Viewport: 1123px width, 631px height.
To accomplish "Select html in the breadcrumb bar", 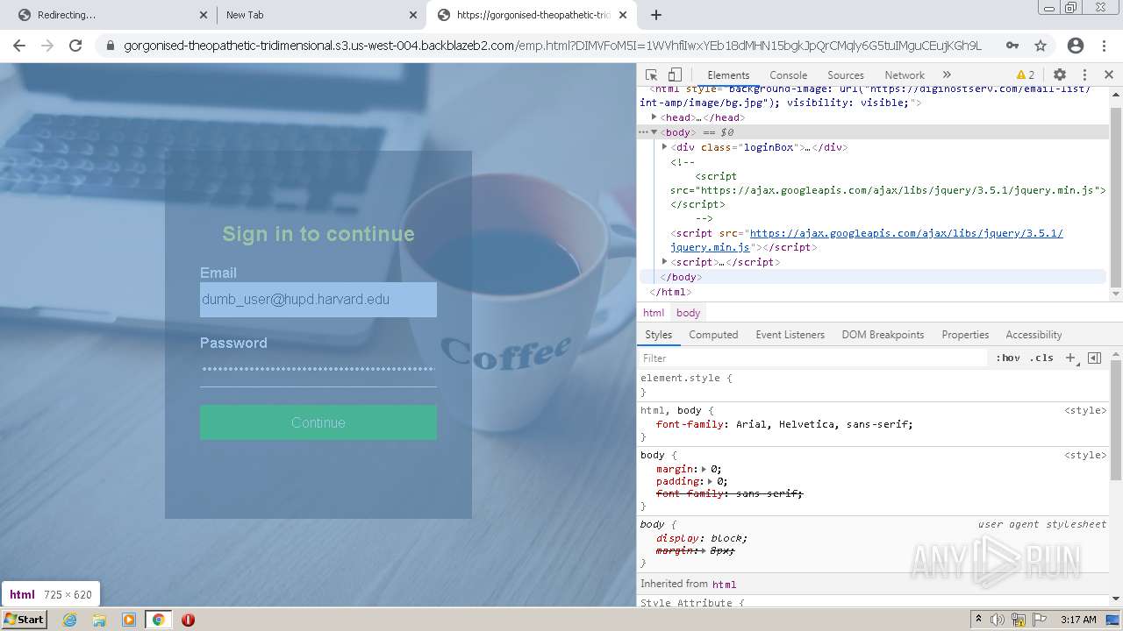I will coord(654,313).
